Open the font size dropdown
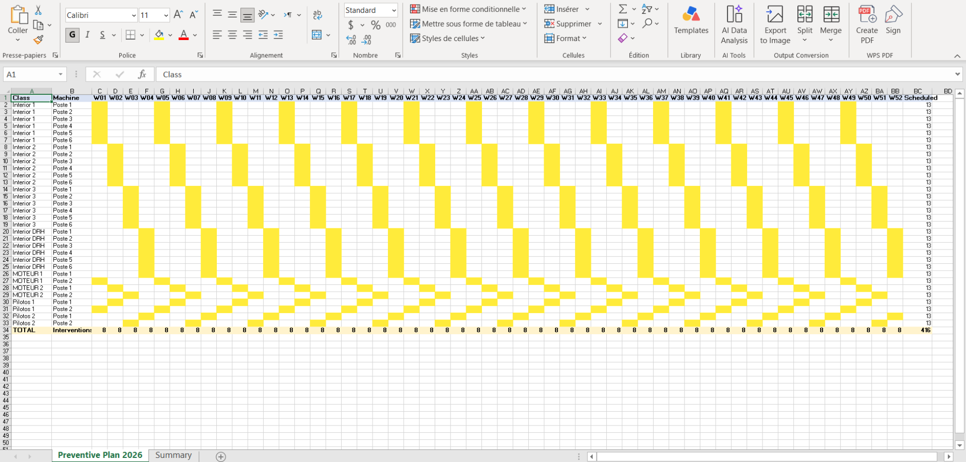 point(165,15)
